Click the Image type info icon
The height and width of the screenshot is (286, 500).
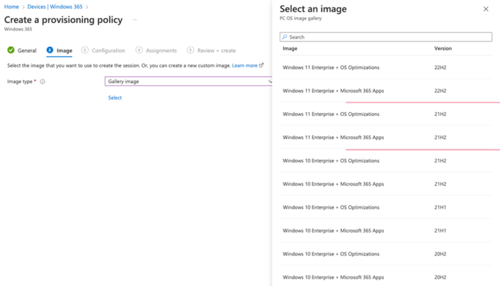click(x=43, y=82)
